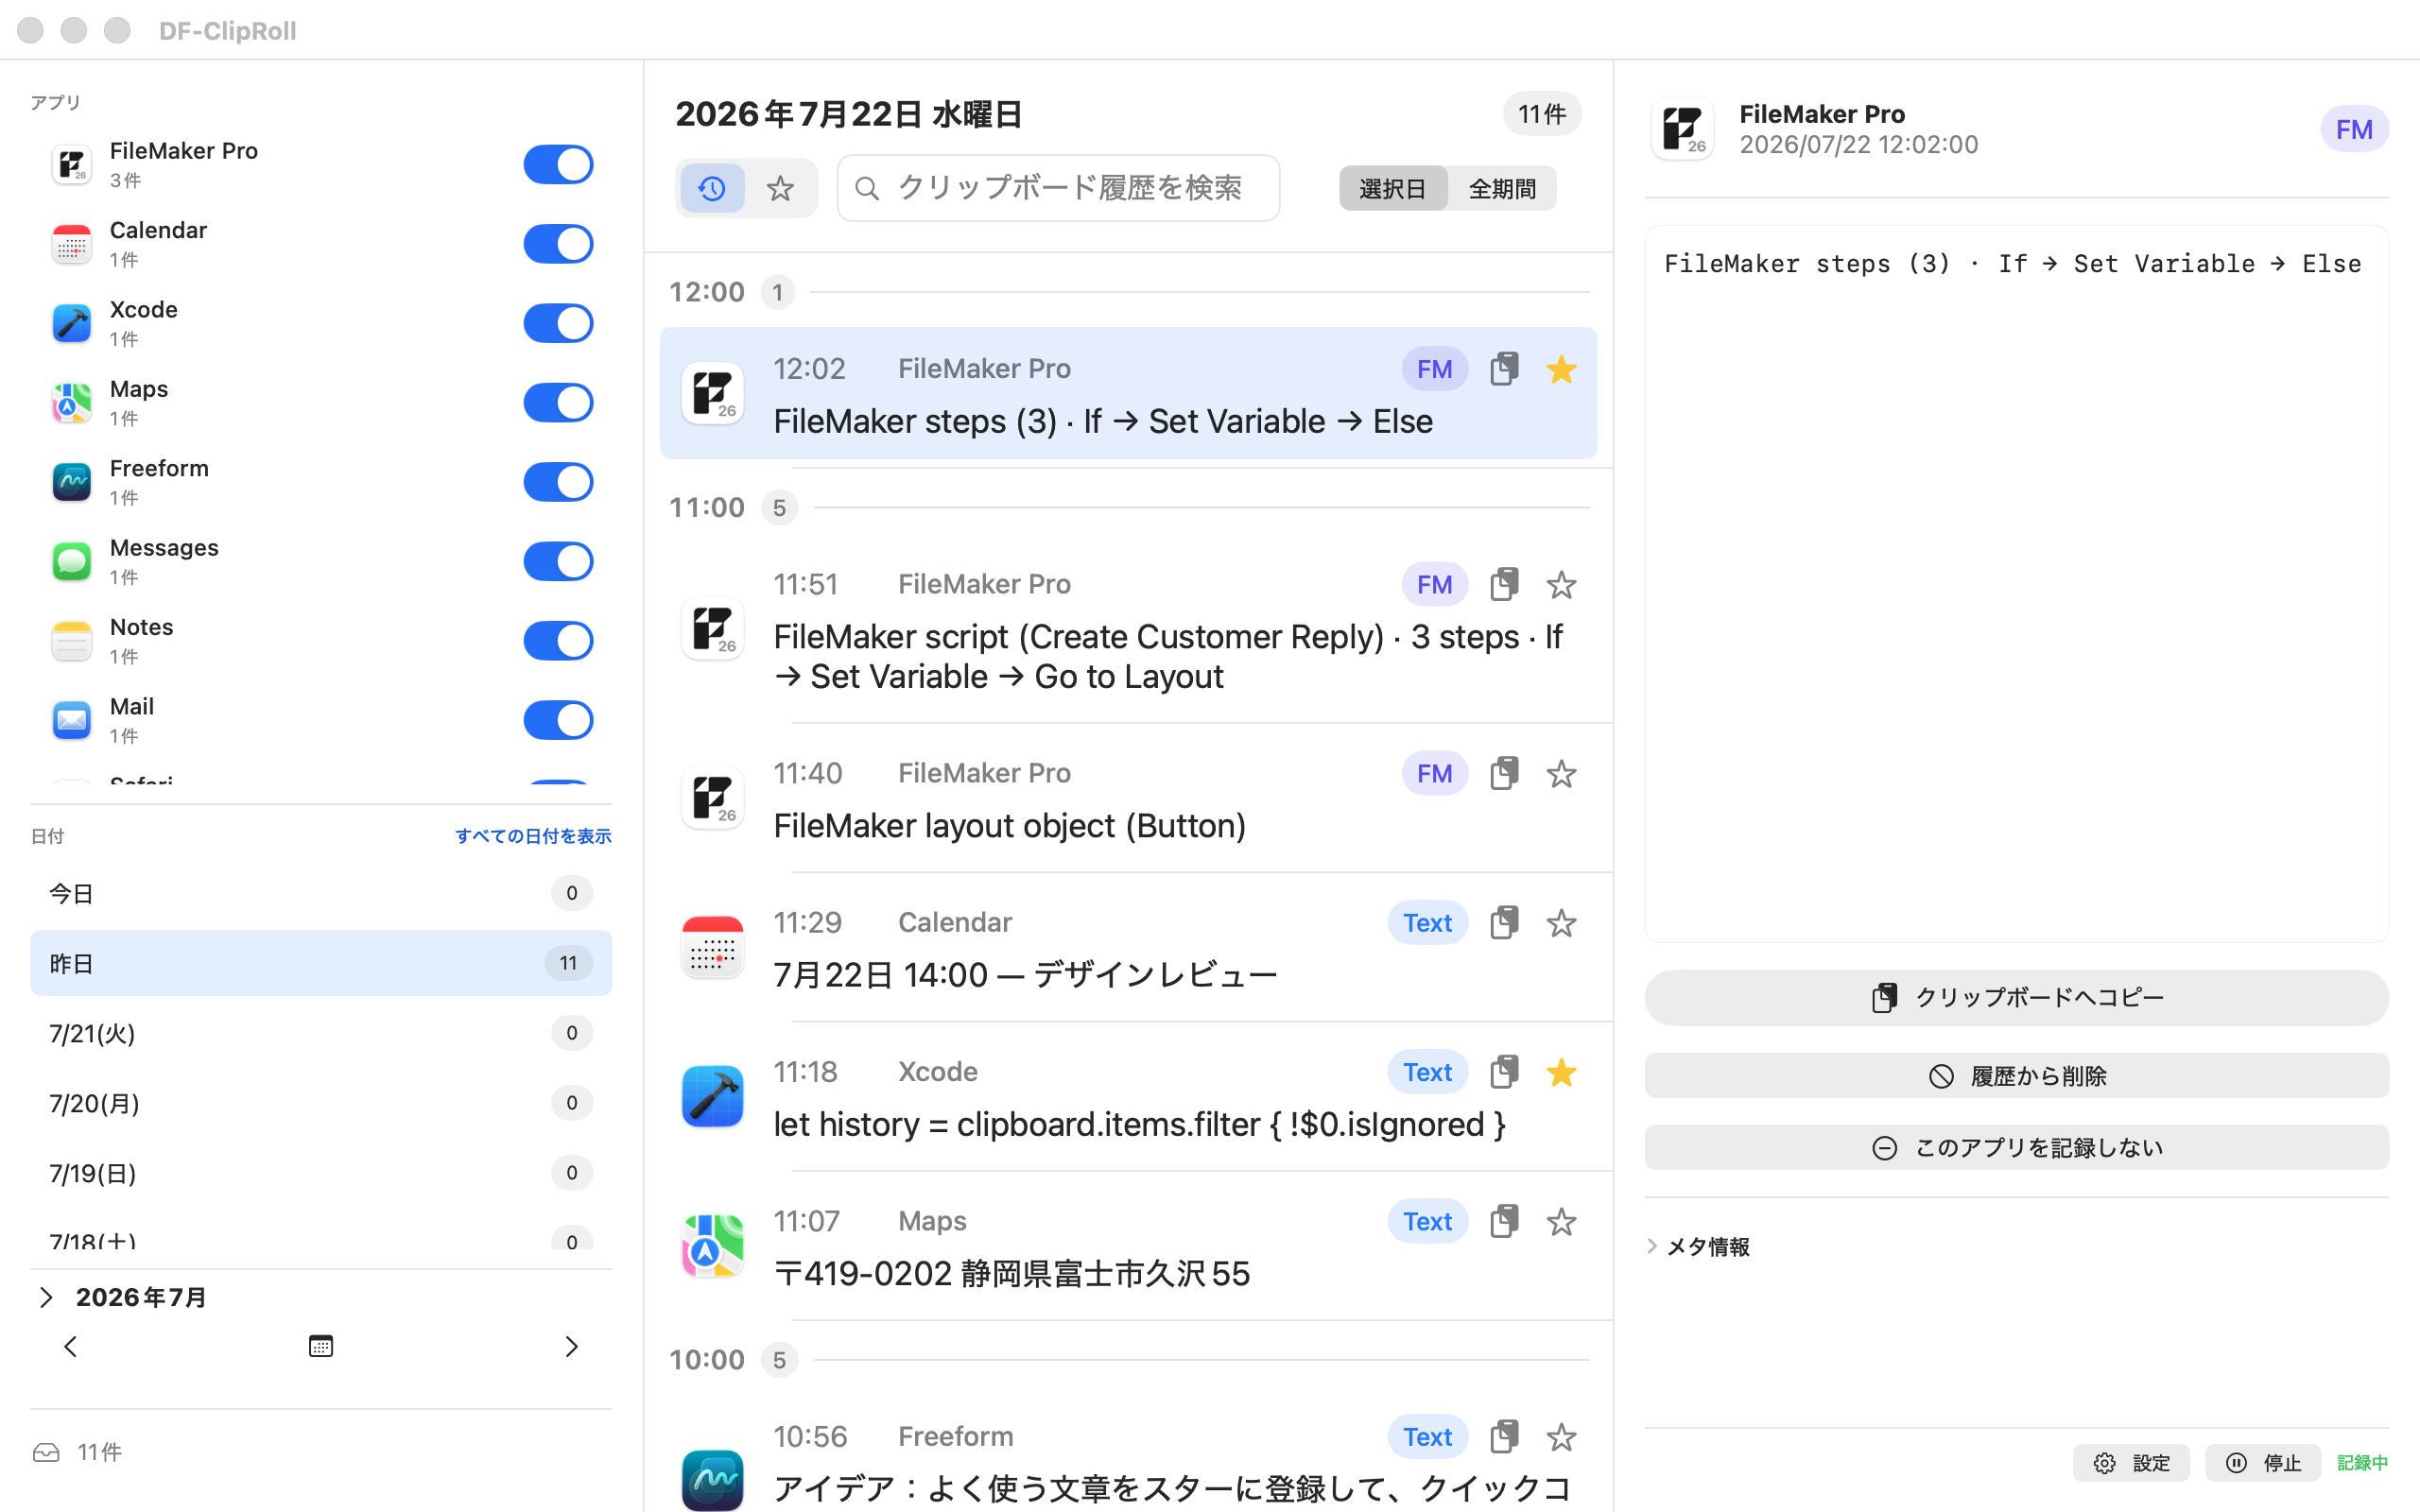Image resolution: width=2420 pixels, height=1512 pixels.
Task: Click Notes row in app list
Action: tap(321, 641)
